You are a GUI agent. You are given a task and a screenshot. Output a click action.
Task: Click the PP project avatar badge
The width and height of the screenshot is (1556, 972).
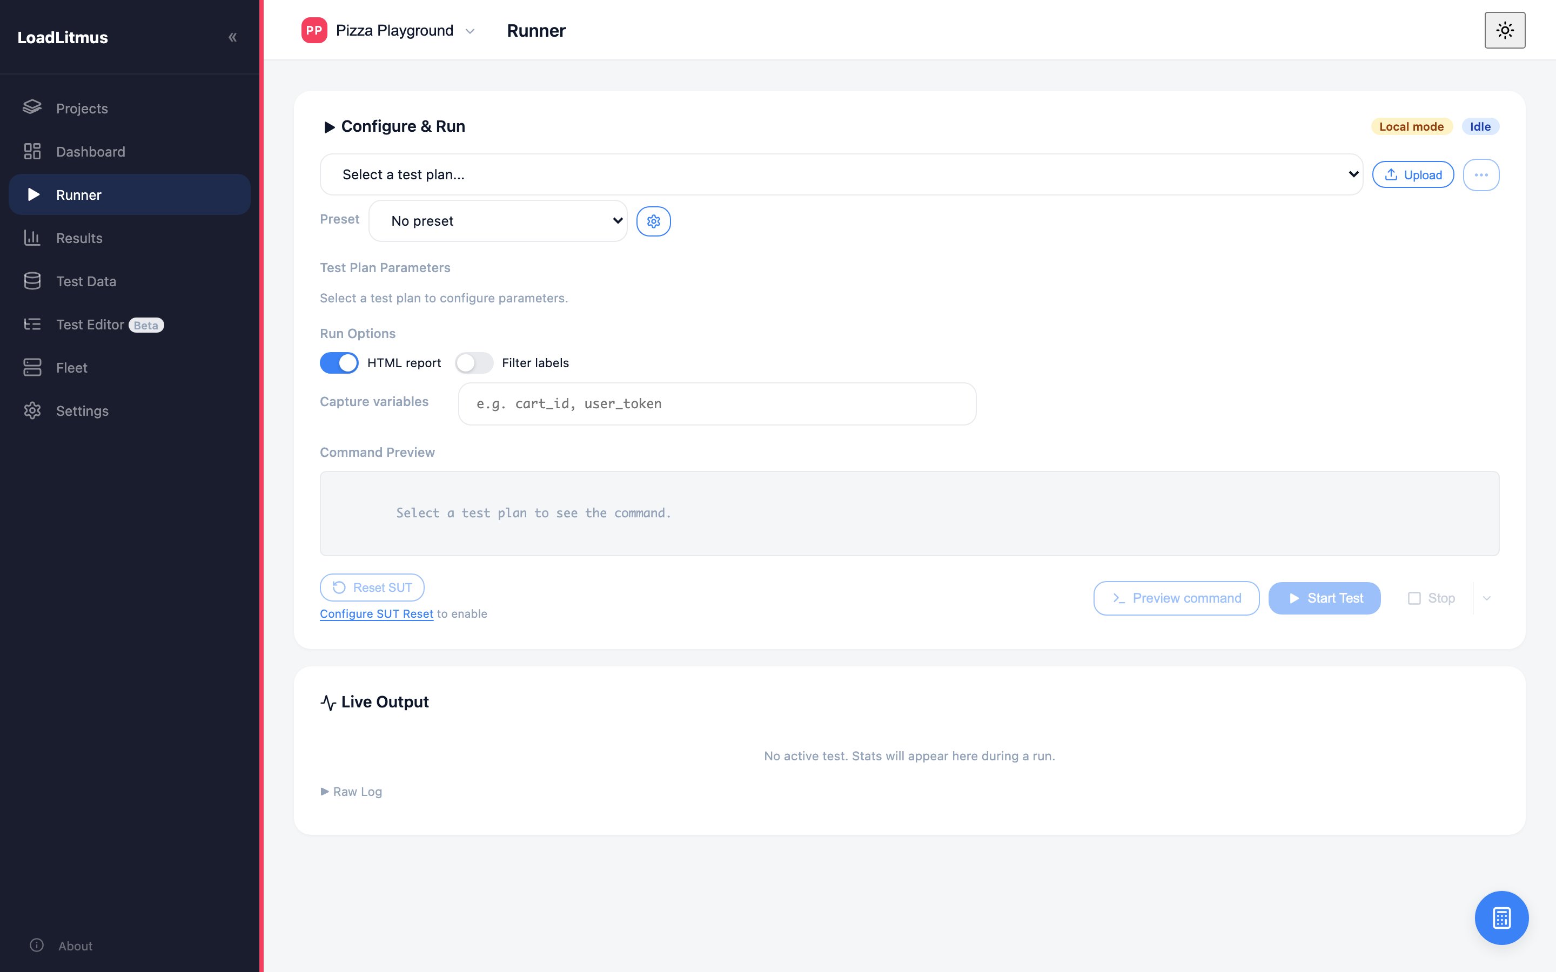click(314, 30)
